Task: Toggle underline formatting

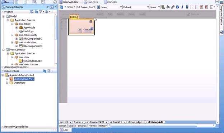Action: 187,7
